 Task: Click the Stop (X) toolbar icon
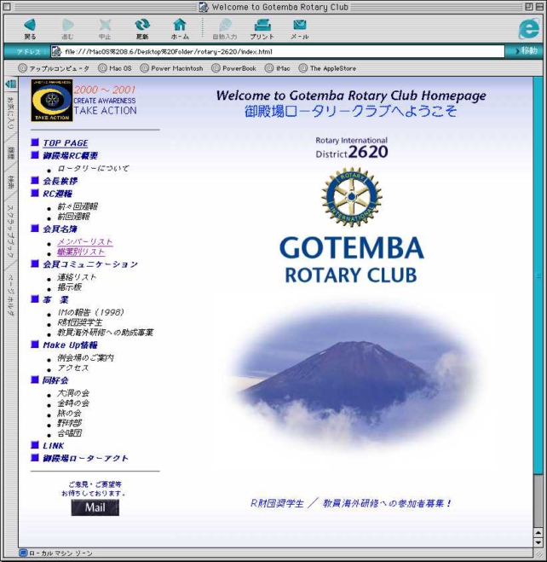pos(105,25)
